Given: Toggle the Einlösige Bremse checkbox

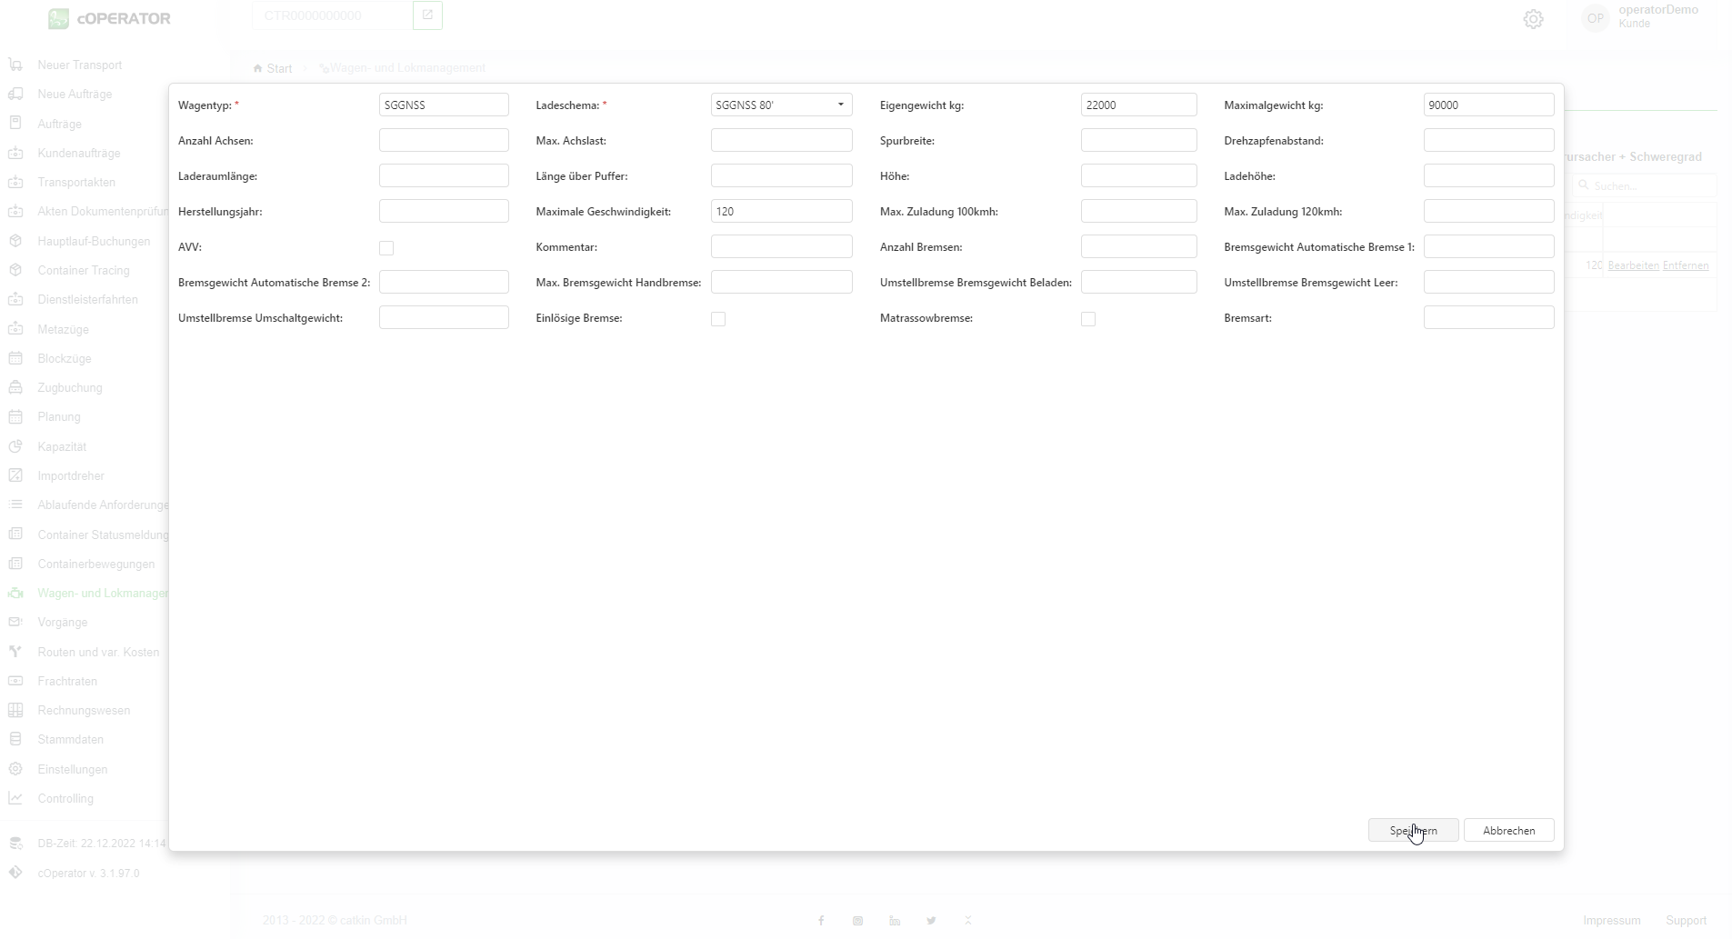Looking at the screenshot, I should tap(718, 319).
